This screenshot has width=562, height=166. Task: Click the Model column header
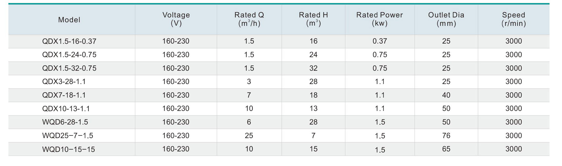(x=69, y=20)
